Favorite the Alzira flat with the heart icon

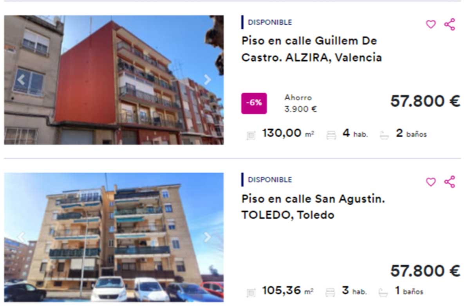[431, 24]
